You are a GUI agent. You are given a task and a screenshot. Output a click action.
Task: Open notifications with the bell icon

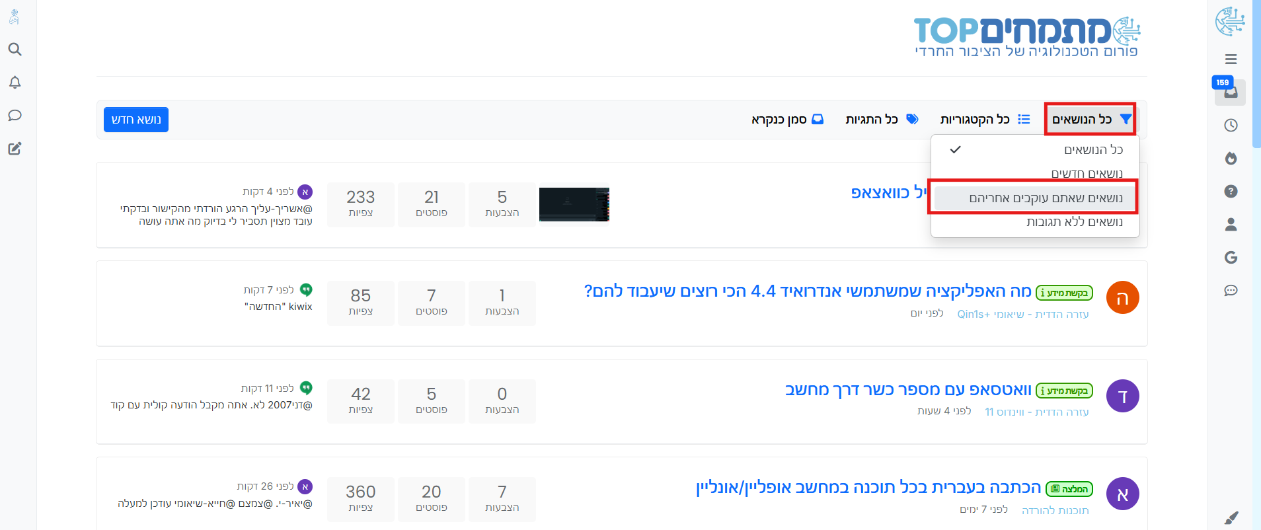click(15, 83)
